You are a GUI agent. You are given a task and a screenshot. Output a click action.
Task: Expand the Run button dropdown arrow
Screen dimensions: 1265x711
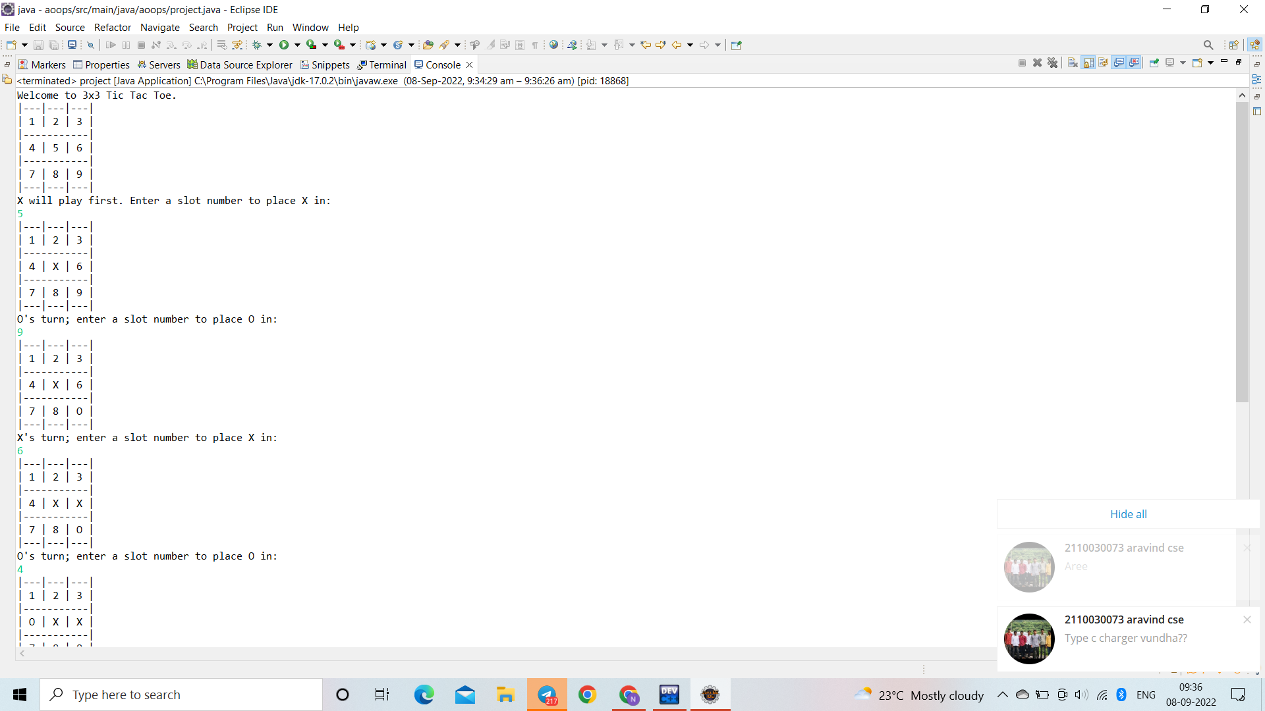(297, 45)
